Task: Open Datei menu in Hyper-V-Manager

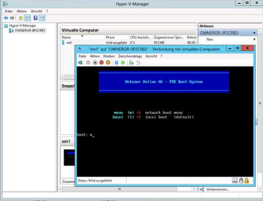Action: (x=9, y=11)
